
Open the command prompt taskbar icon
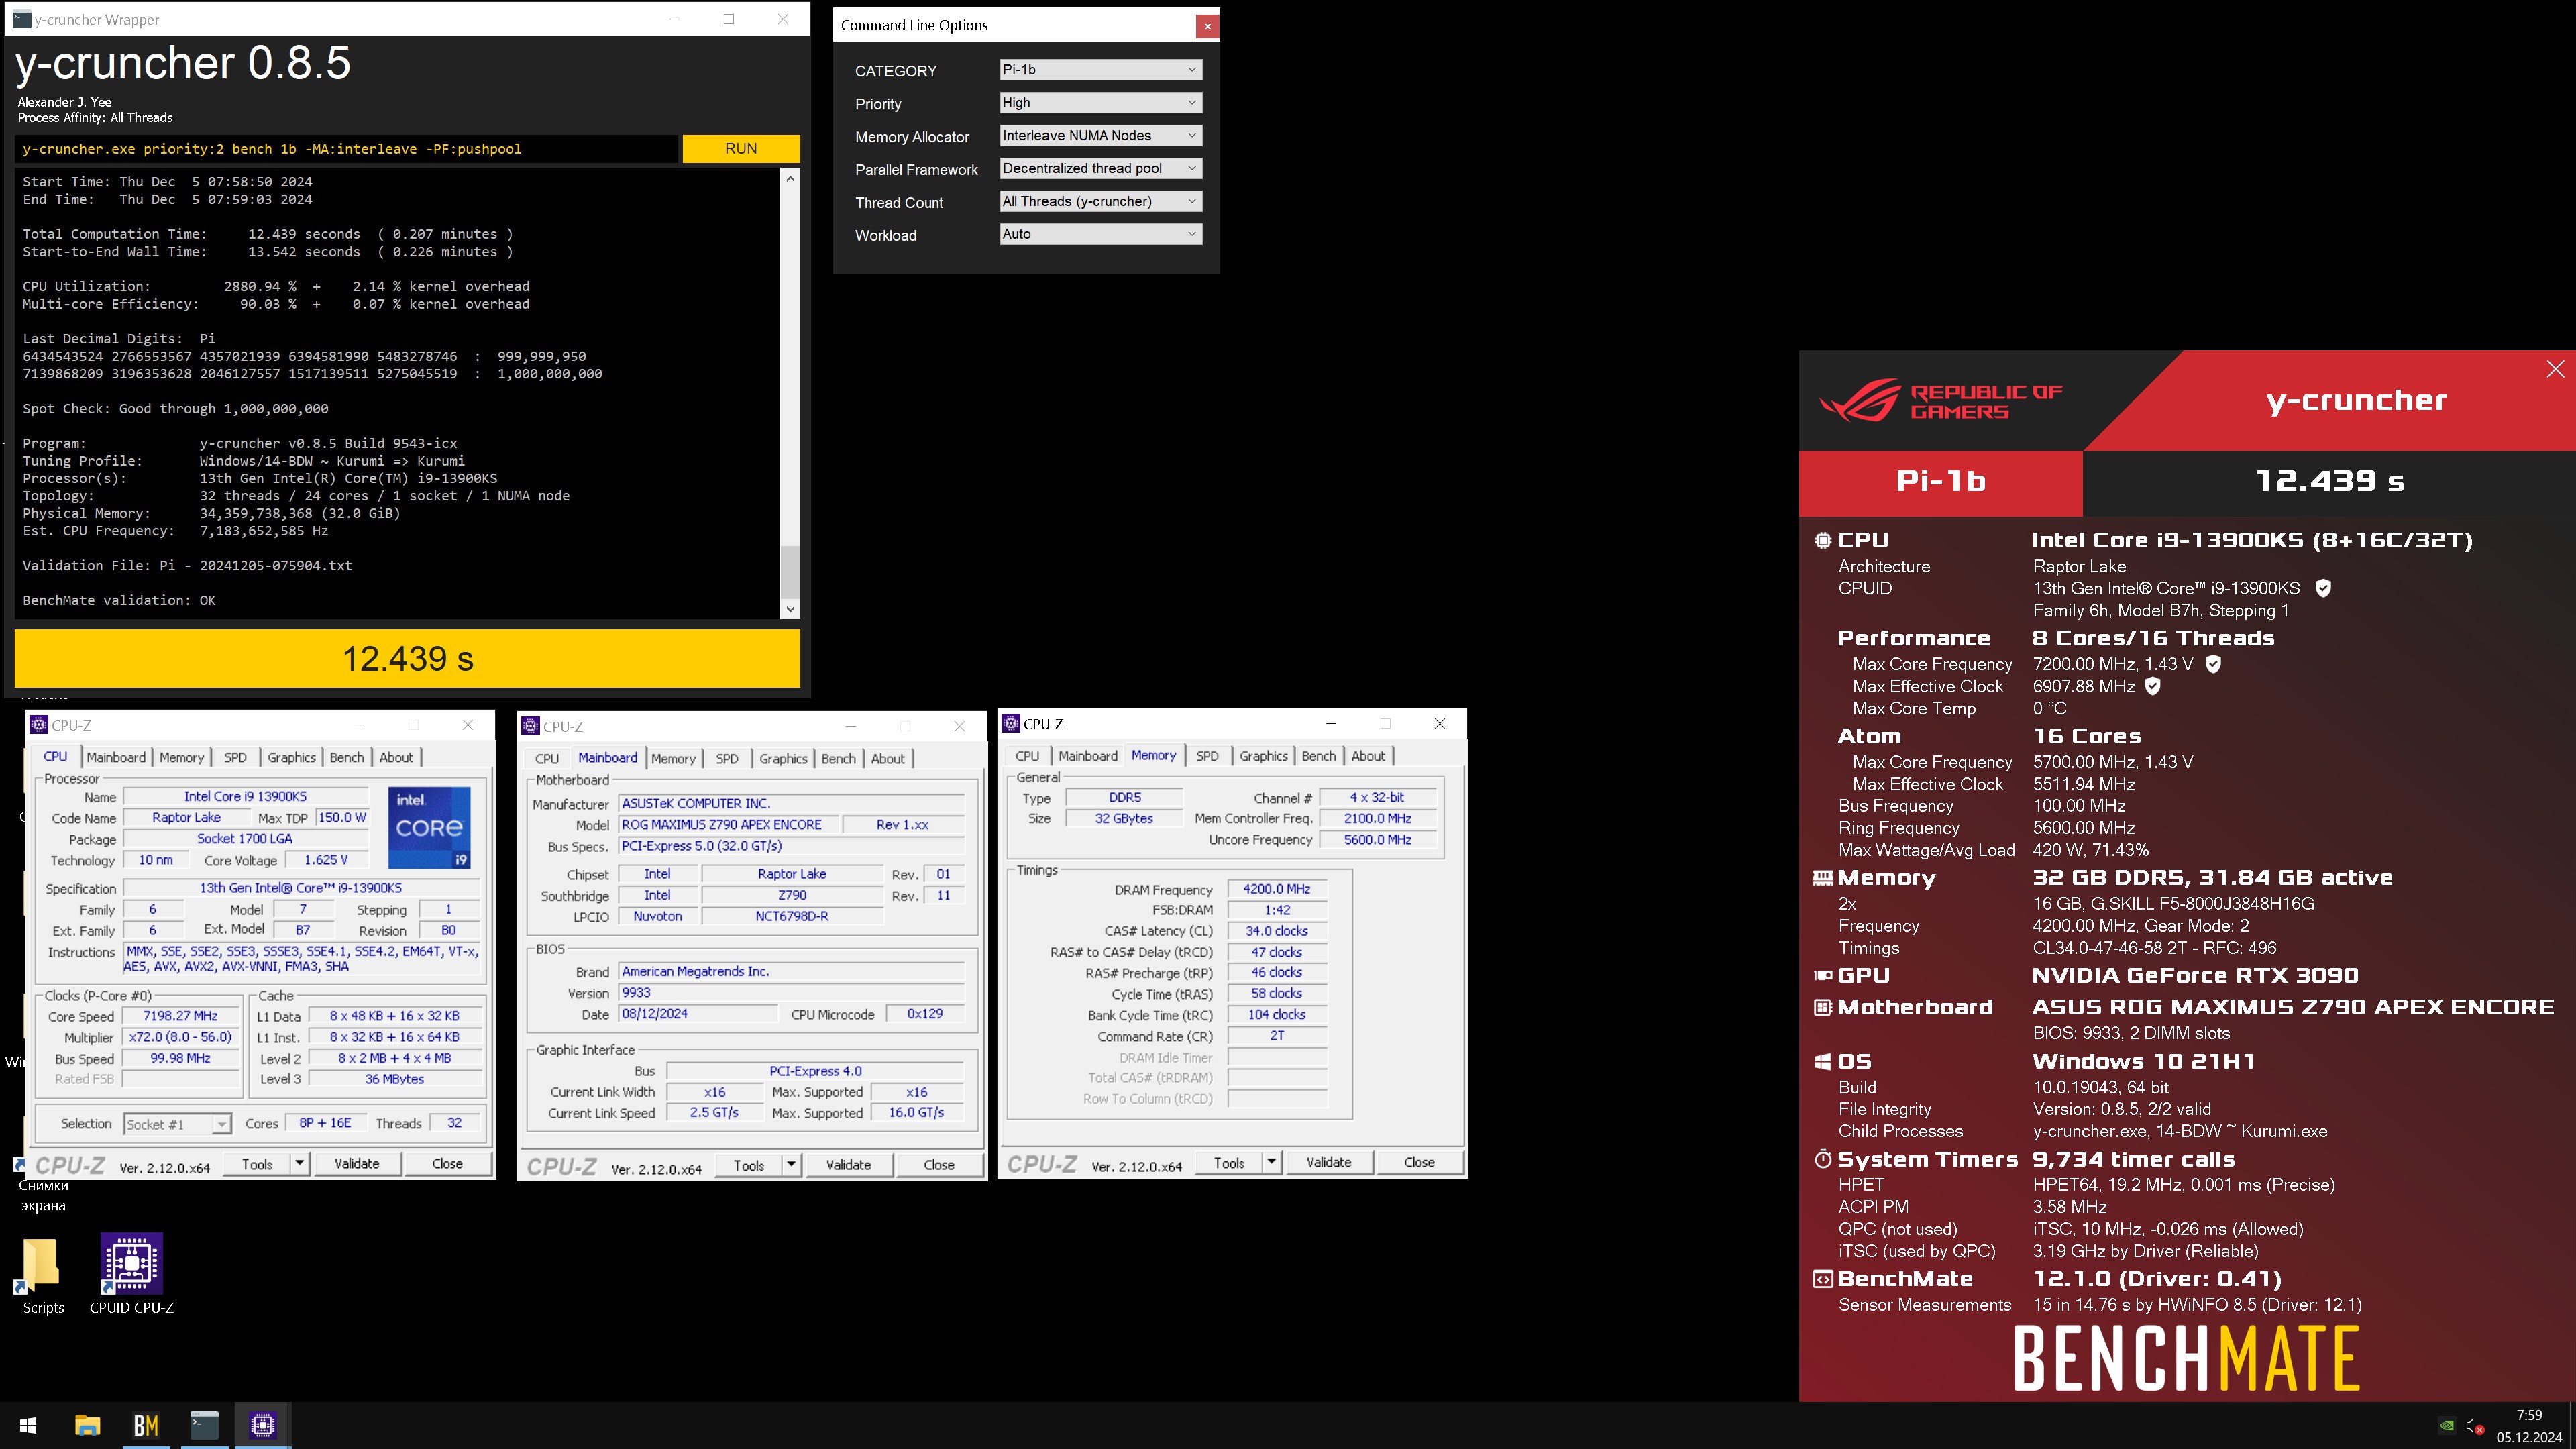tap(204, 1425)
